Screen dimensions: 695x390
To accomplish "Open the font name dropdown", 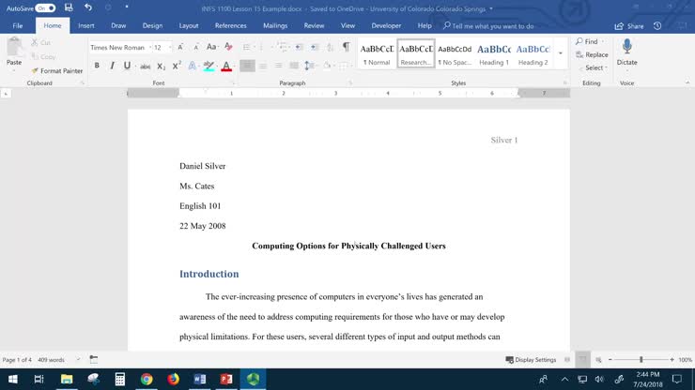I will [148, 47].
